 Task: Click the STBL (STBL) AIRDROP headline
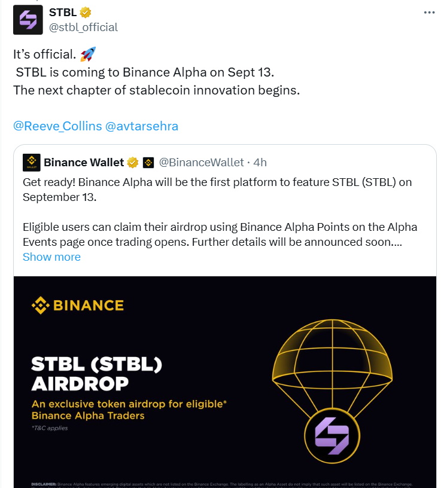[x=96, y=373]
